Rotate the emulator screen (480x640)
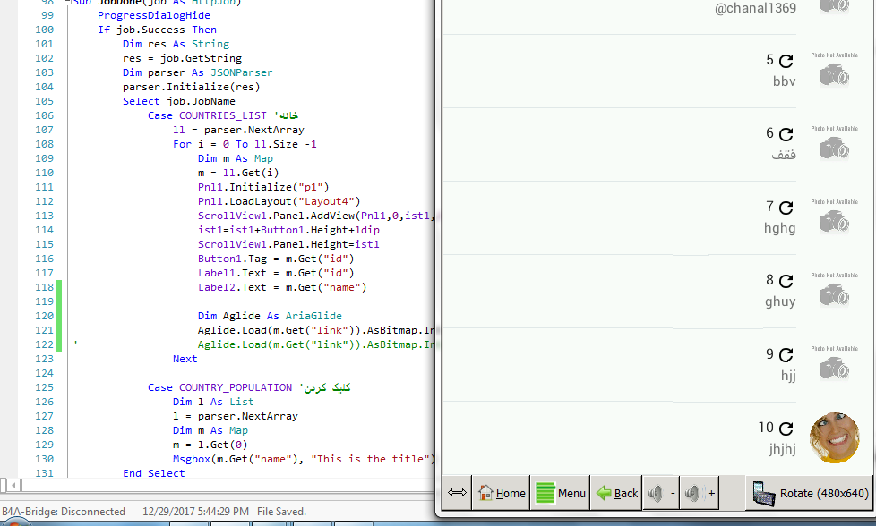The image size is (876, 526). tap(810, 493)
